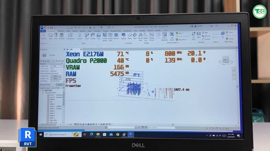Screen dimensions: 270x151
Task: Switch to the Structure ribbon tab
Action: [x=61, y=31]
